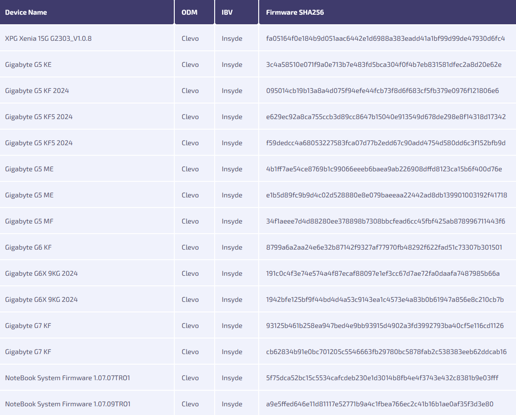Click the hash starting with 8799a6a2aa24e6e3
The height and width of the screenshot is (415, 516).
[x=384, y=247]
